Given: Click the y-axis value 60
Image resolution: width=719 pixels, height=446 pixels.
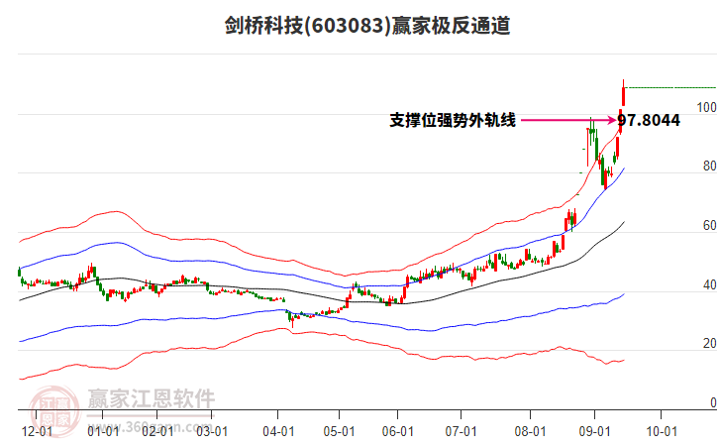Looking at the screenshot, I should pos(709,225).
